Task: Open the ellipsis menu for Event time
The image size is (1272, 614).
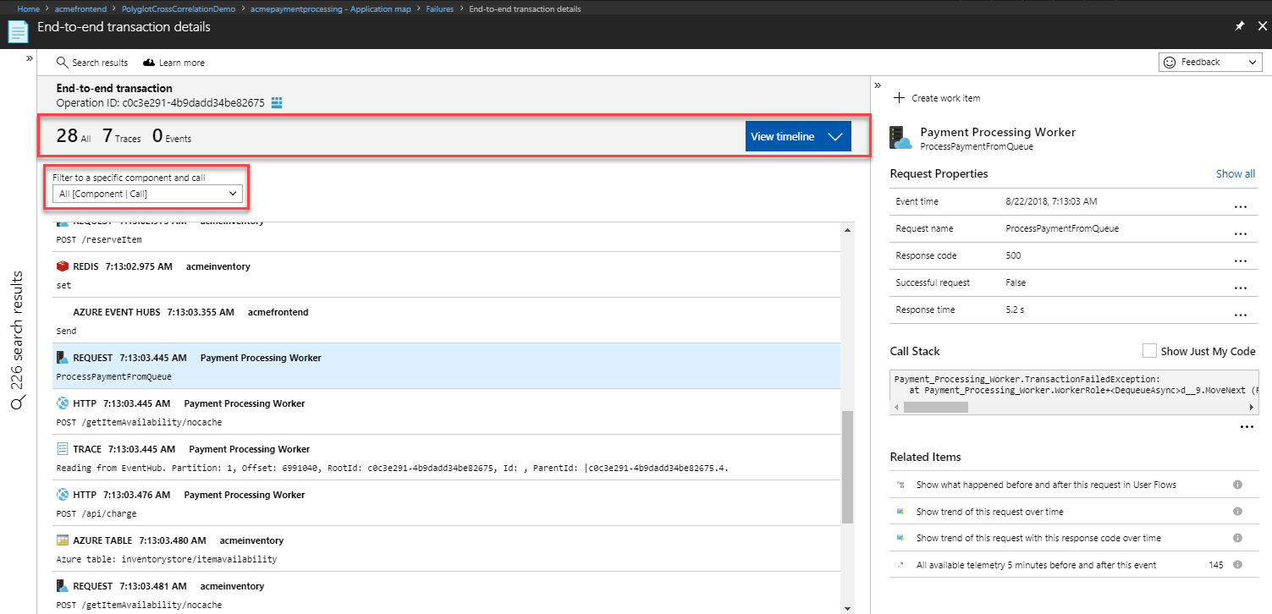Action: 1241,206
